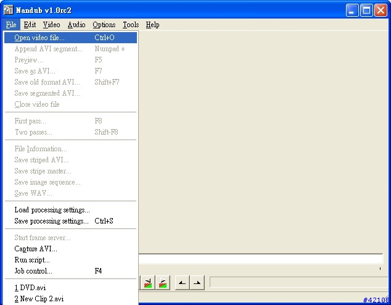This screenshot has width=391, height=305.
Task: Click the Nandub application icon in title bar
Action: pos(8,10)
